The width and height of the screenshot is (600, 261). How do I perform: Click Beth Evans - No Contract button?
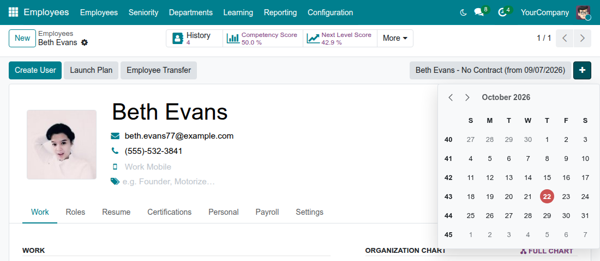coord(490,70)
